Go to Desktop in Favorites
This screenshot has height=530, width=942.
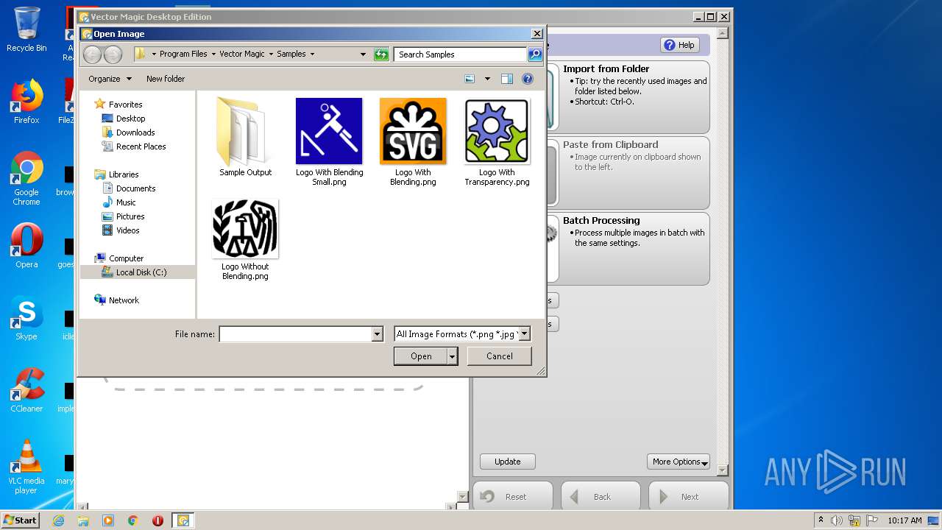pos(130,119)
